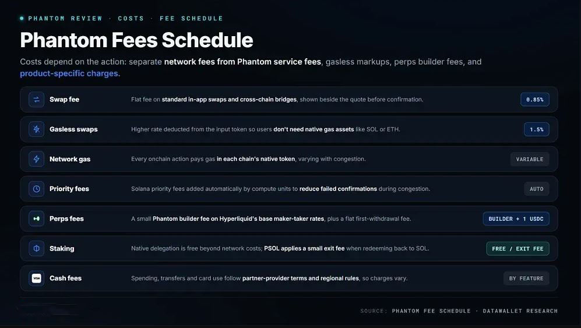The image size is (581, 328).
Task: Select the 0.85% swap fee badge
Action: tap(535, 99)
